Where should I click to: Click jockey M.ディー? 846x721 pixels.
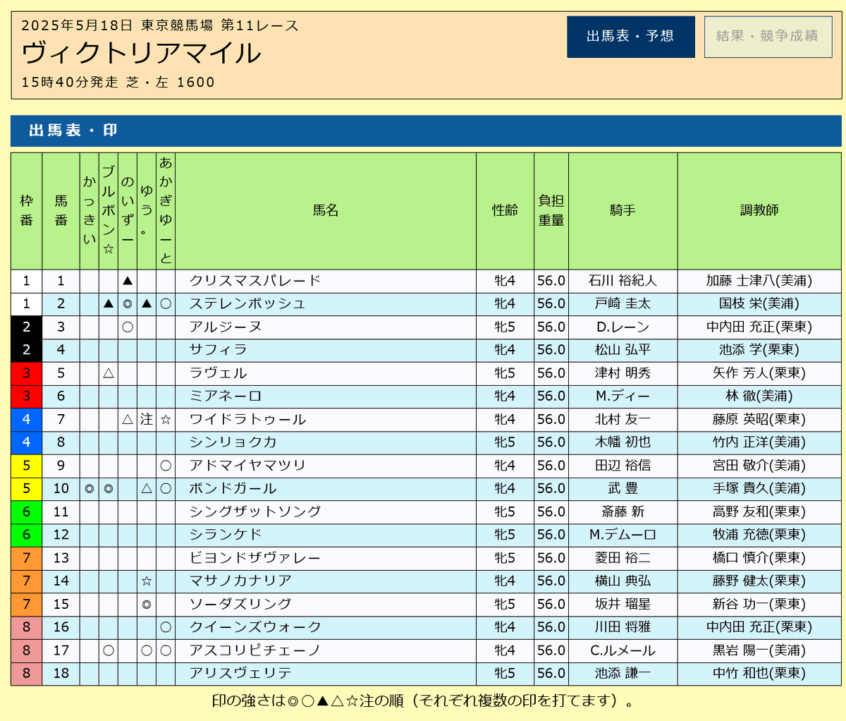(x=623, y=396)
